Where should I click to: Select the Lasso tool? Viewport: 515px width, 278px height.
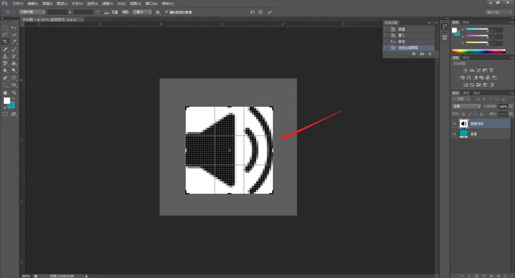(x=5, y=34)
